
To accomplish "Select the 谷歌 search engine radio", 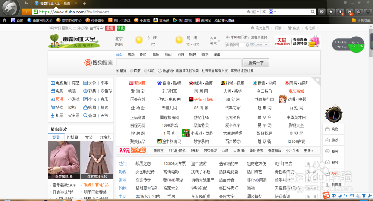I will point(145,70).
